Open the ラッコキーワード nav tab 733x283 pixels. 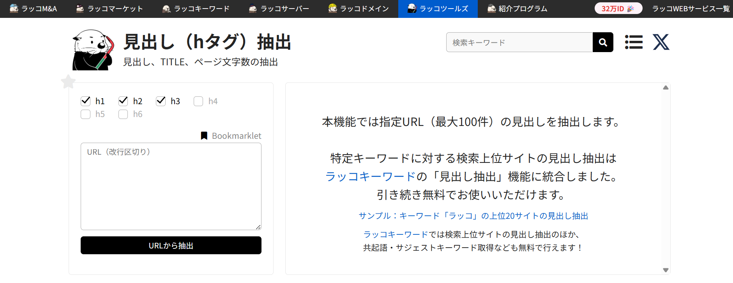coord(196,9)
